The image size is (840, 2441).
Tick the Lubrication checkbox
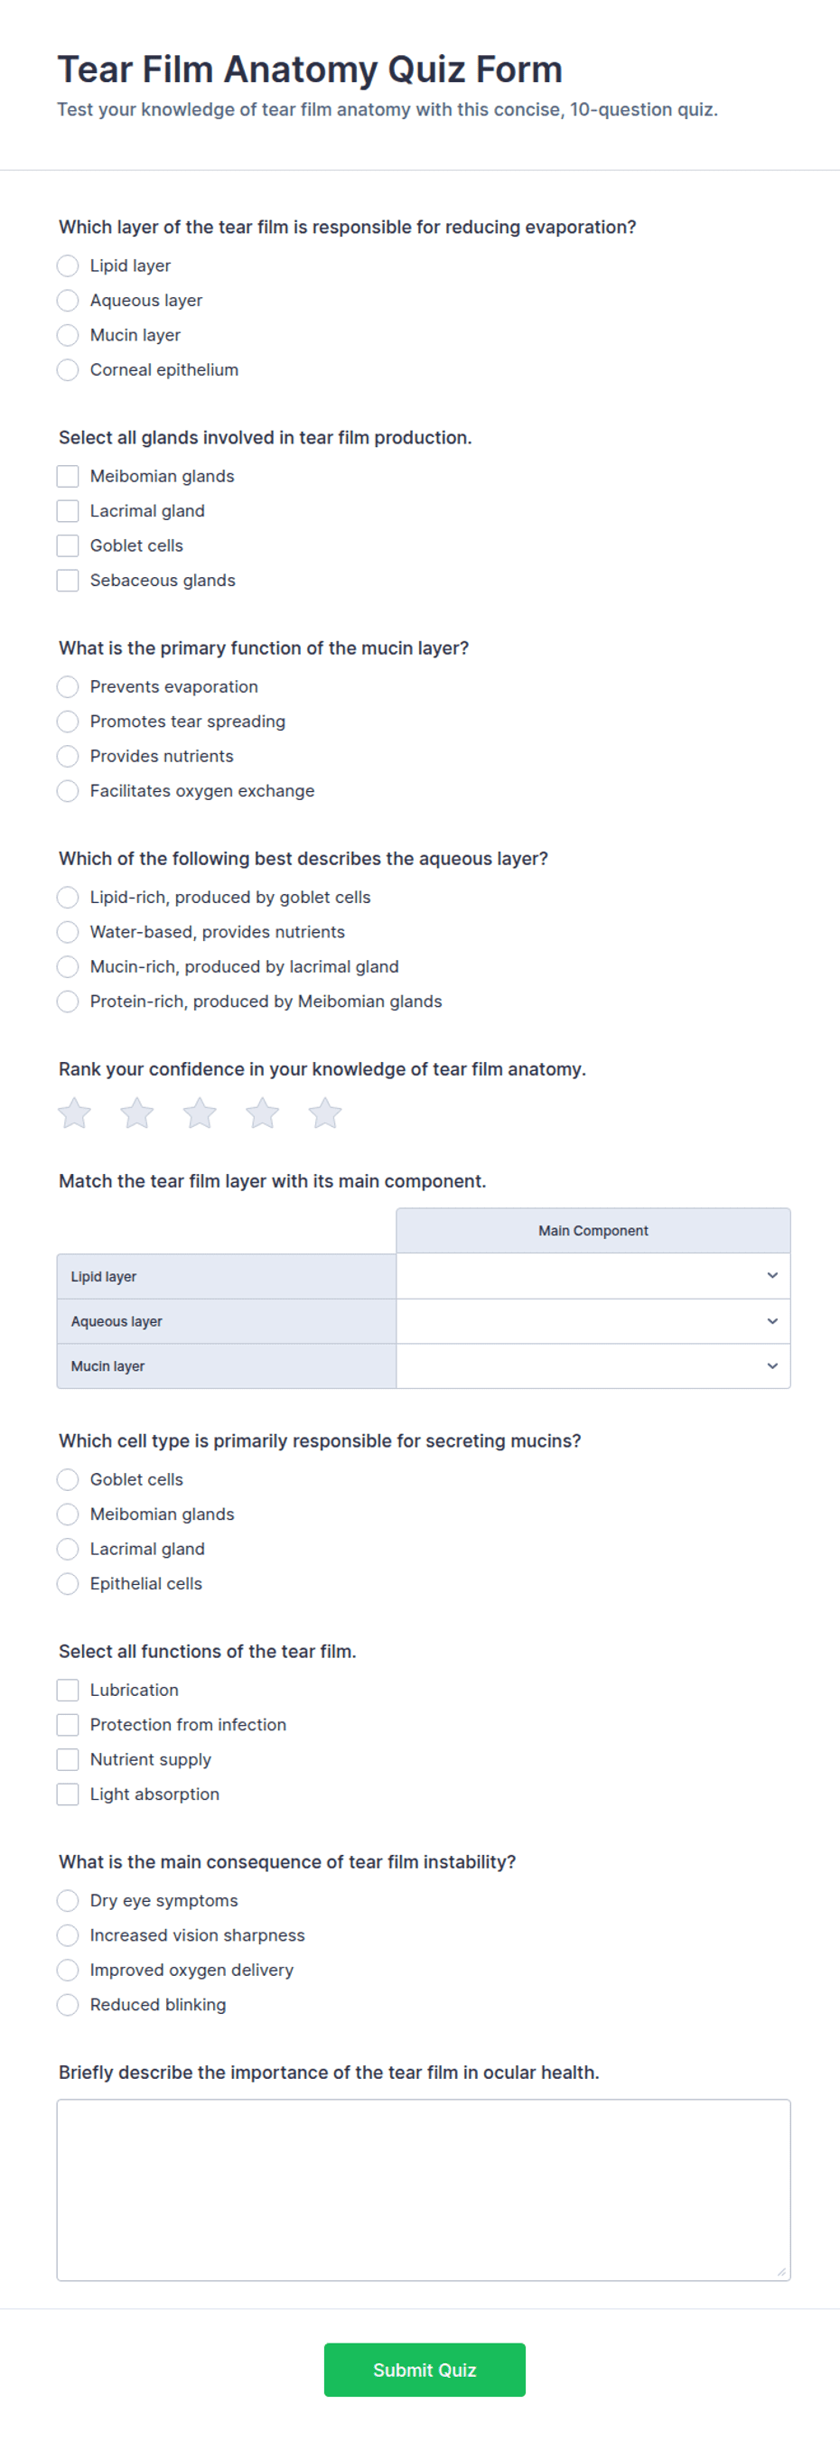(68, 1690)
